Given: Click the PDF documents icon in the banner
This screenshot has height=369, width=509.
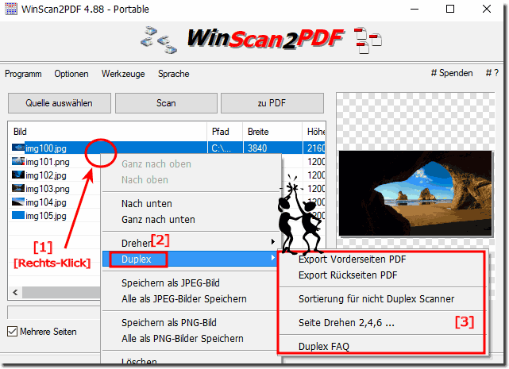Looking at the screenshot, I should pyautogui.click(x=368, y=40).
